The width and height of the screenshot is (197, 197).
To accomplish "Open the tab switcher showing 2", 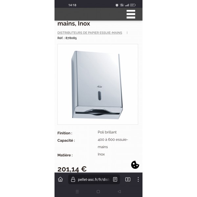I will coord(128,179).
